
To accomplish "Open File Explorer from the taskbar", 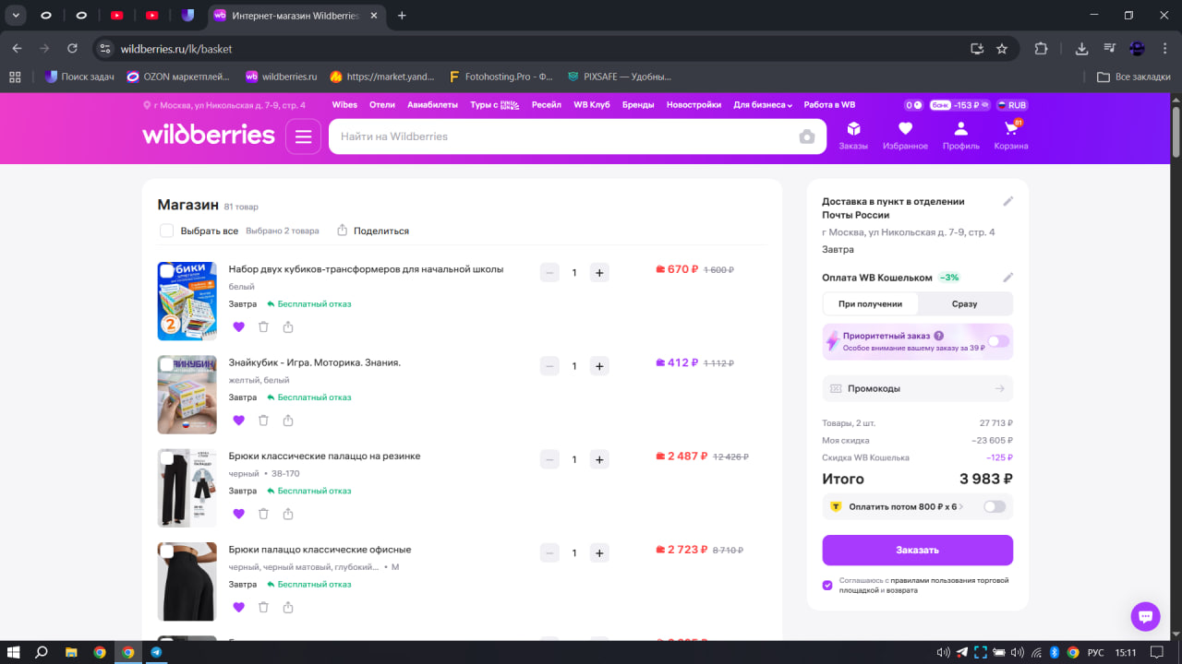I will point(71,652).
